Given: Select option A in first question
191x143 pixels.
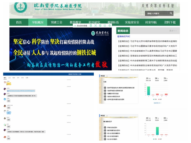Looking at the screenshot, I should pyautogui.click(x=105, y=88).
